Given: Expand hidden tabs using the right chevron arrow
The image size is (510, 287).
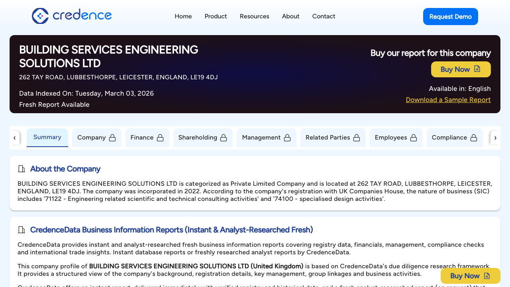Looking at the screenshot, I should coord(495,138).
